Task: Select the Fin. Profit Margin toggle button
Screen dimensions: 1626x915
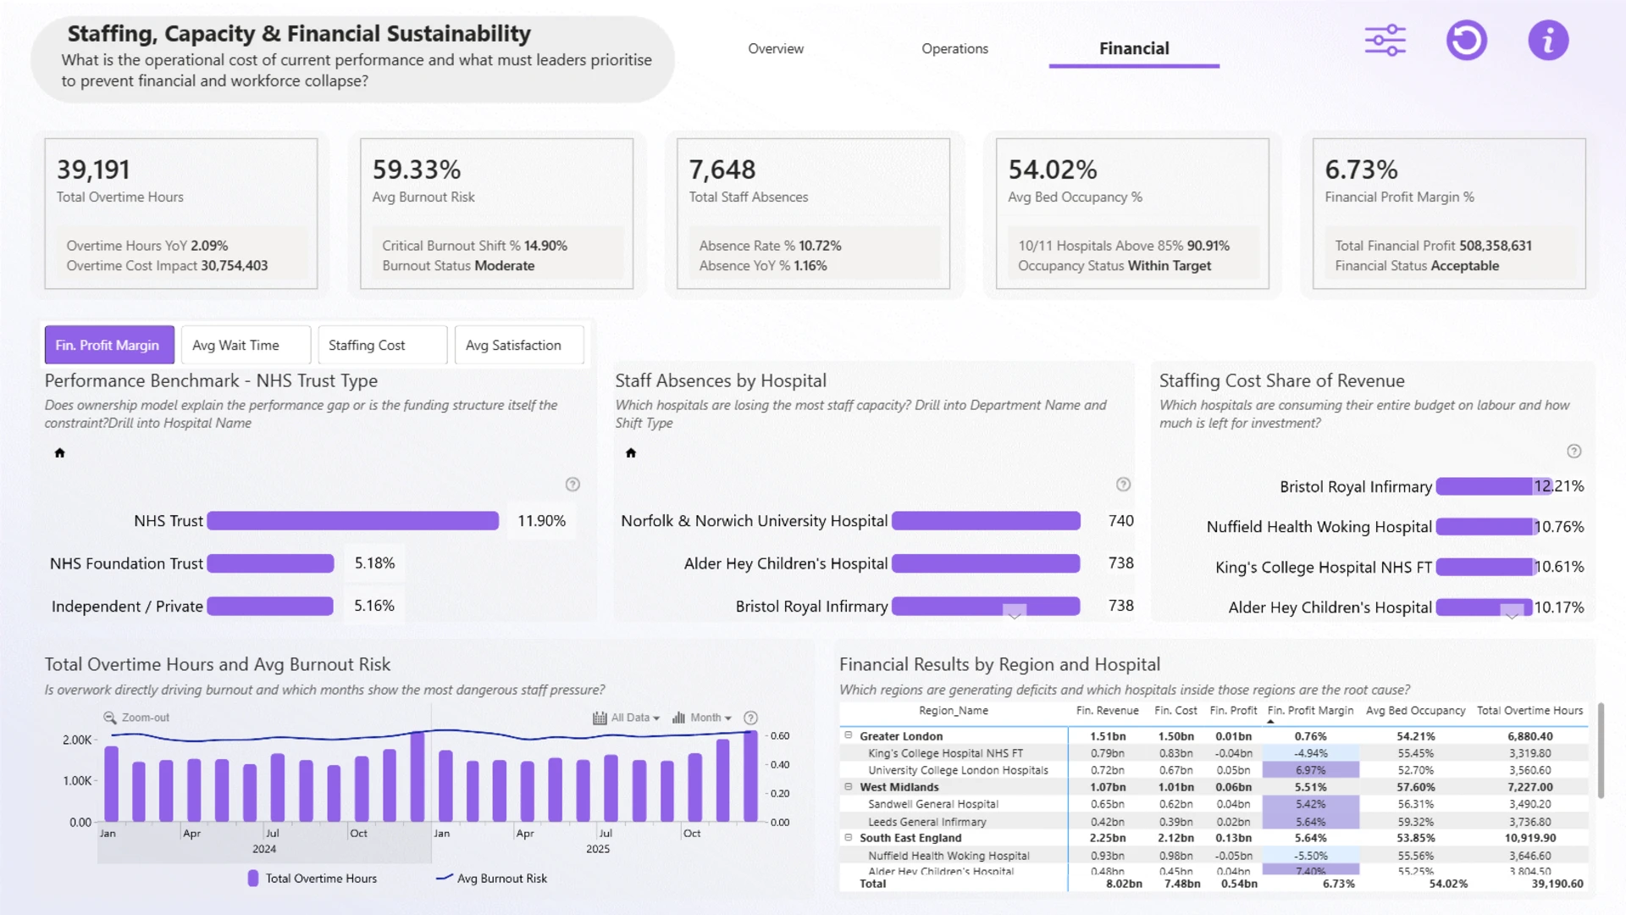Action: click(109, 345)
